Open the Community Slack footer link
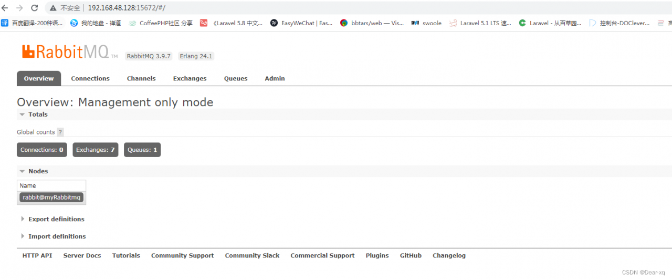Screen dimensions: 672x280 (x=252, y=255)
